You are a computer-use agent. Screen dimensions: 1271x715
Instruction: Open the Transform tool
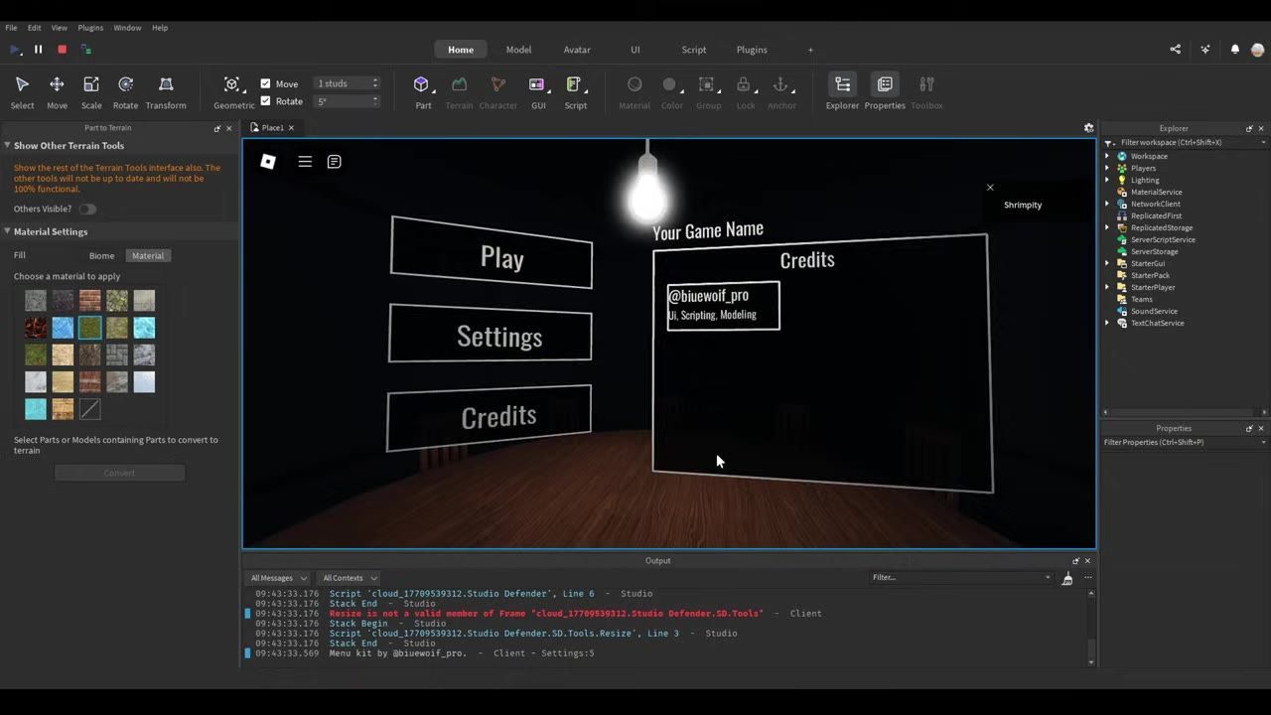(166, 92)
